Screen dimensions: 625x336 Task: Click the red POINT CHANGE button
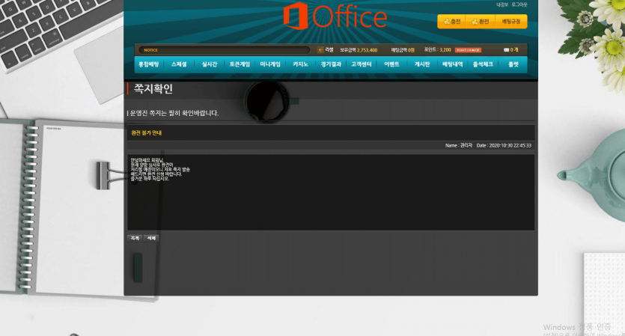point(468,50)
